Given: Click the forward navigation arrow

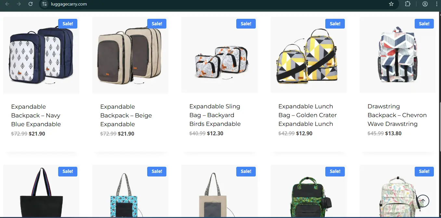Looking at the screenshot, I should [19, 4].
